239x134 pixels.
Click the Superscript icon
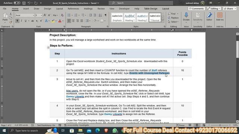click(41, 21)
